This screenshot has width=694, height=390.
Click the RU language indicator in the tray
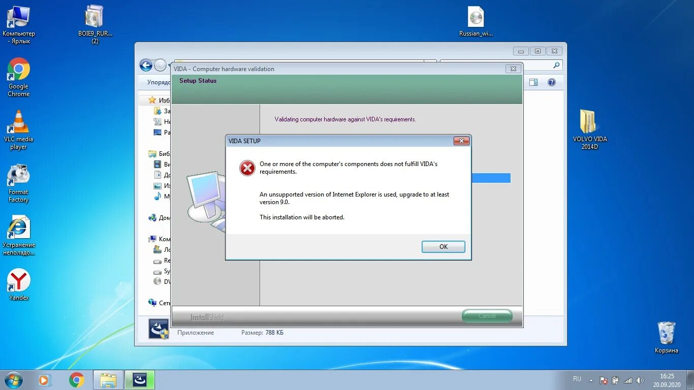pos(577,379)
